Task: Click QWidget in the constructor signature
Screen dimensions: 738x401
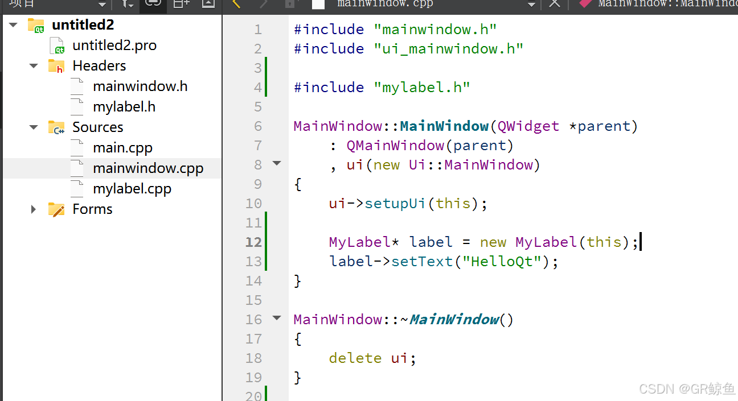Action: (x=528, y=126)
